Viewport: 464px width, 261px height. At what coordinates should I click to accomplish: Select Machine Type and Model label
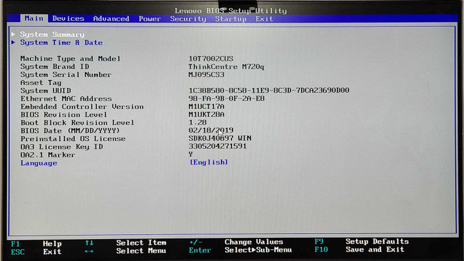coord(70,58)
